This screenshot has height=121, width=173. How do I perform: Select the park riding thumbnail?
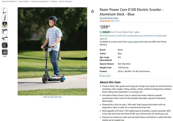[5, 24]
